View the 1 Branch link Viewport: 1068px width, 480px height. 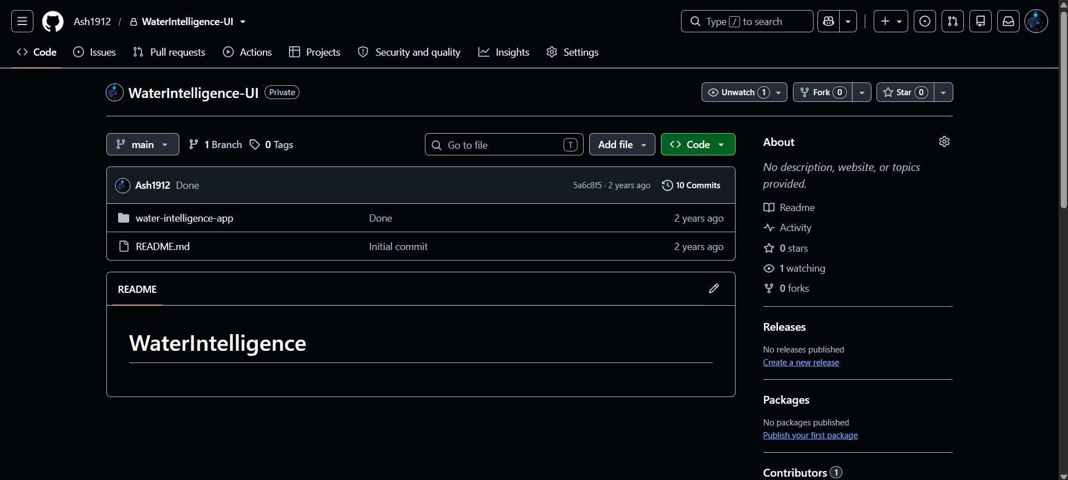click(215, 145)
